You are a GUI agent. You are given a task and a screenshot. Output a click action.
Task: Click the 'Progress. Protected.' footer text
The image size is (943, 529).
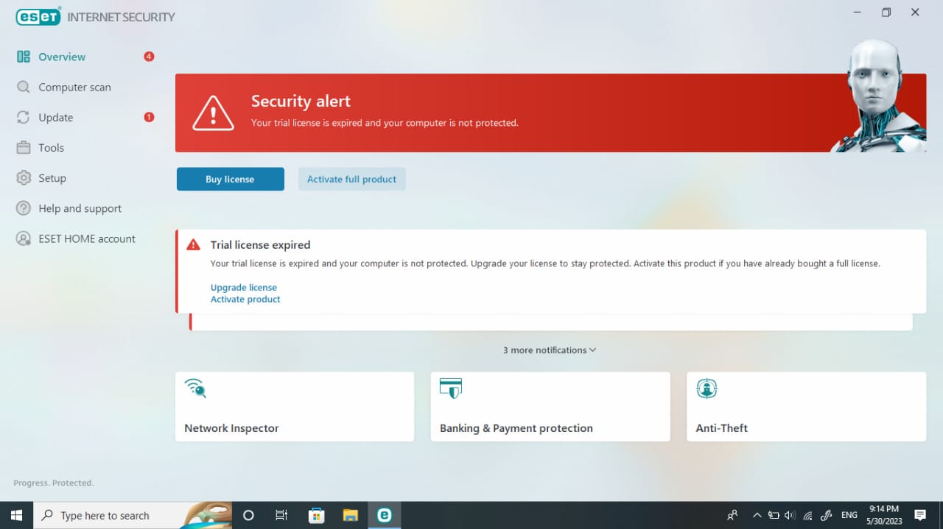tap(54, 483)
